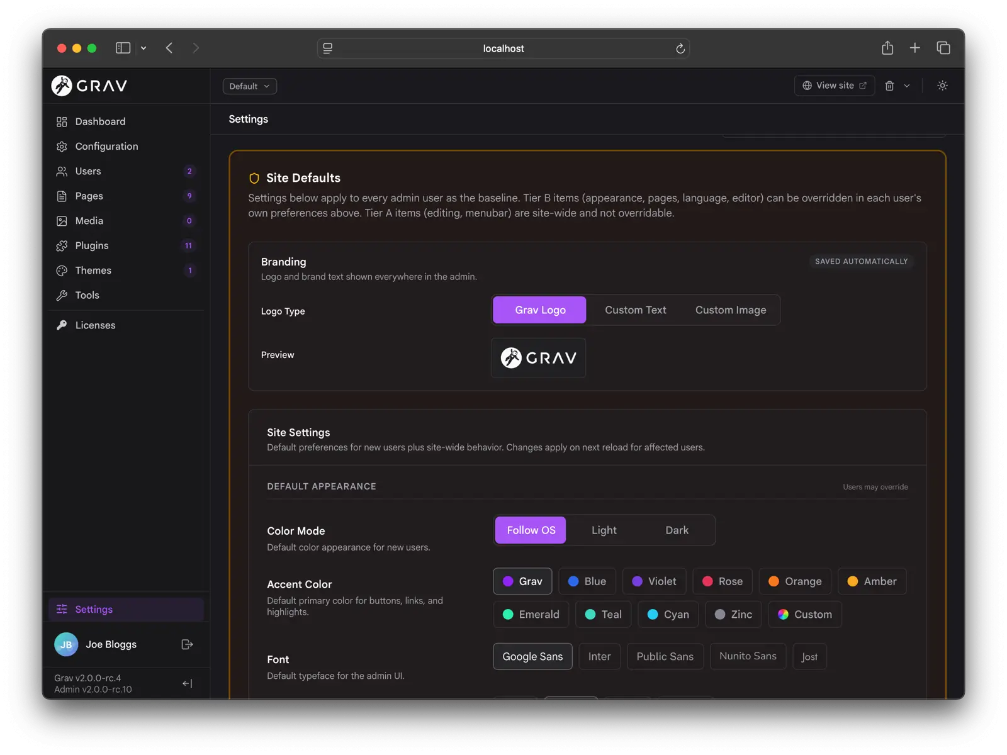The height and width of the screenshot is (755, 1007).
Task: Click the Grav logo preview thumbnail
Action: point(538,358)
